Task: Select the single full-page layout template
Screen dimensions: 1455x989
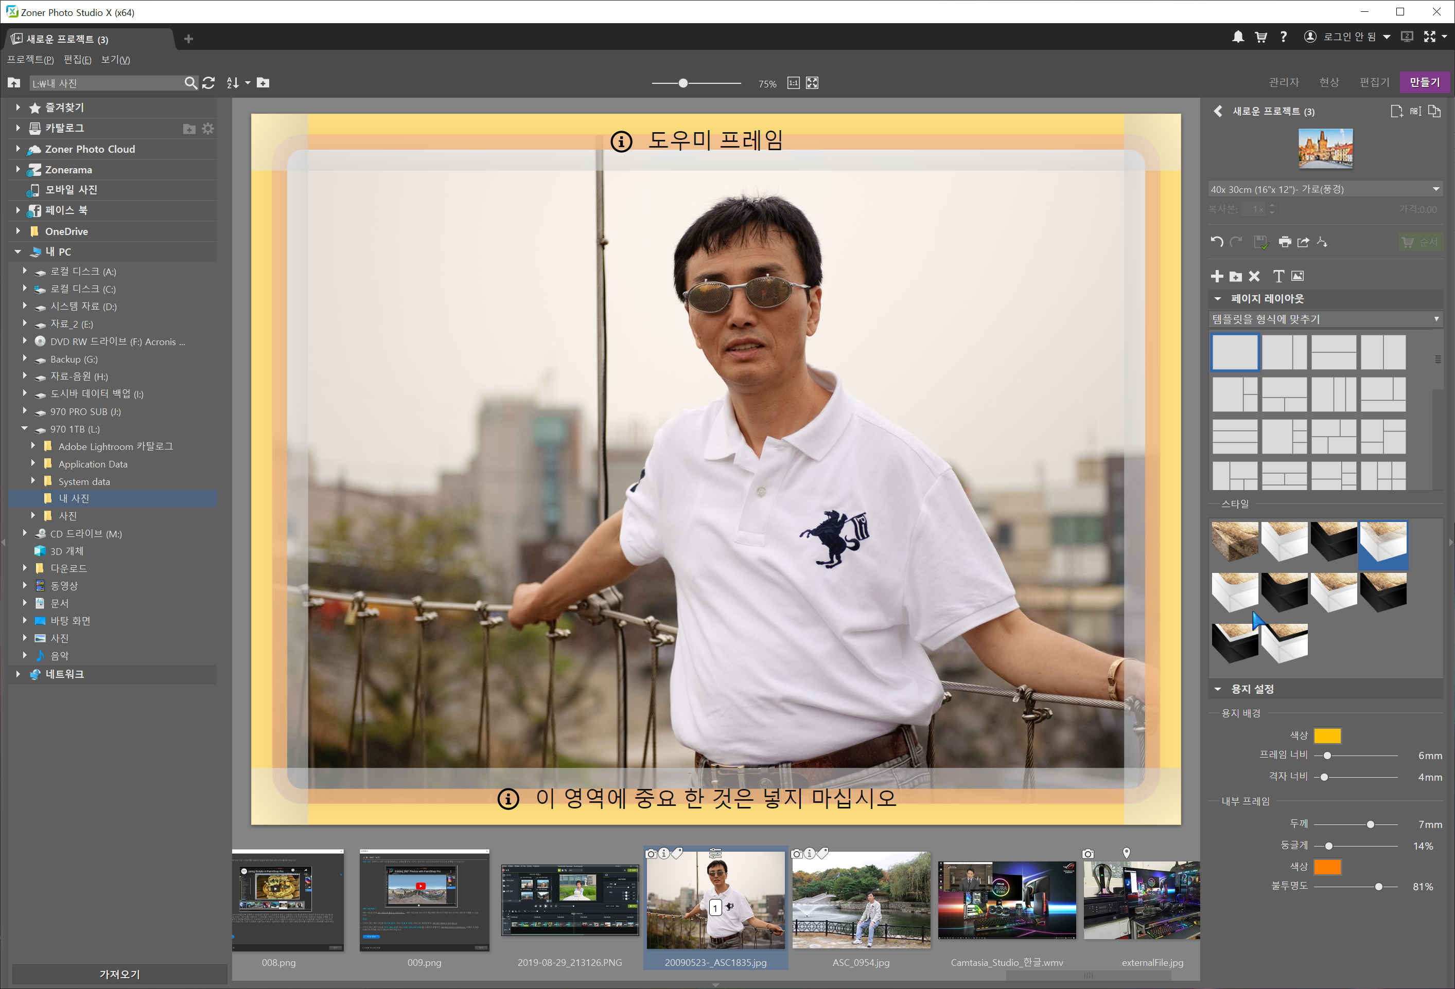Action: click(1235, 352)
